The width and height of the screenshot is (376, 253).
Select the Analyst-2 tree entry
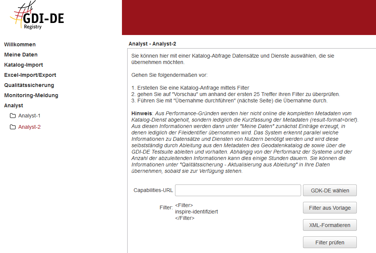[x=29, y=127]
